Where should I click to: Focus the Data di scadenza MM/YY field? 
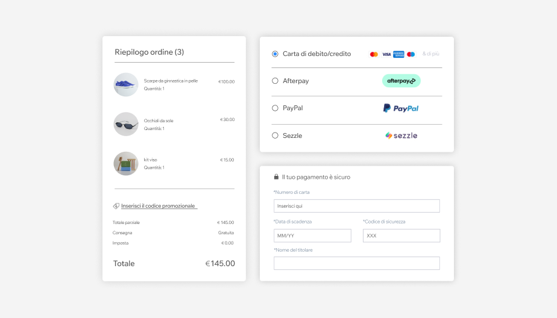click(312, 235)
